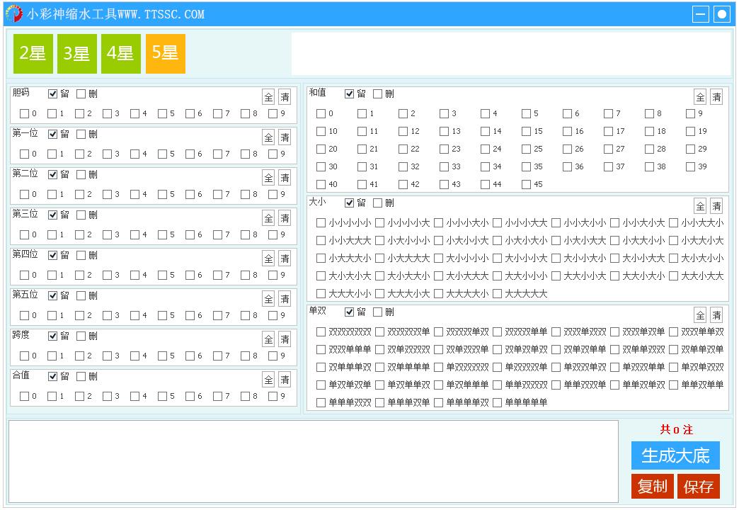
Task: Toggle 留 checkbox in 胆码 section
Action: [53, 94]
